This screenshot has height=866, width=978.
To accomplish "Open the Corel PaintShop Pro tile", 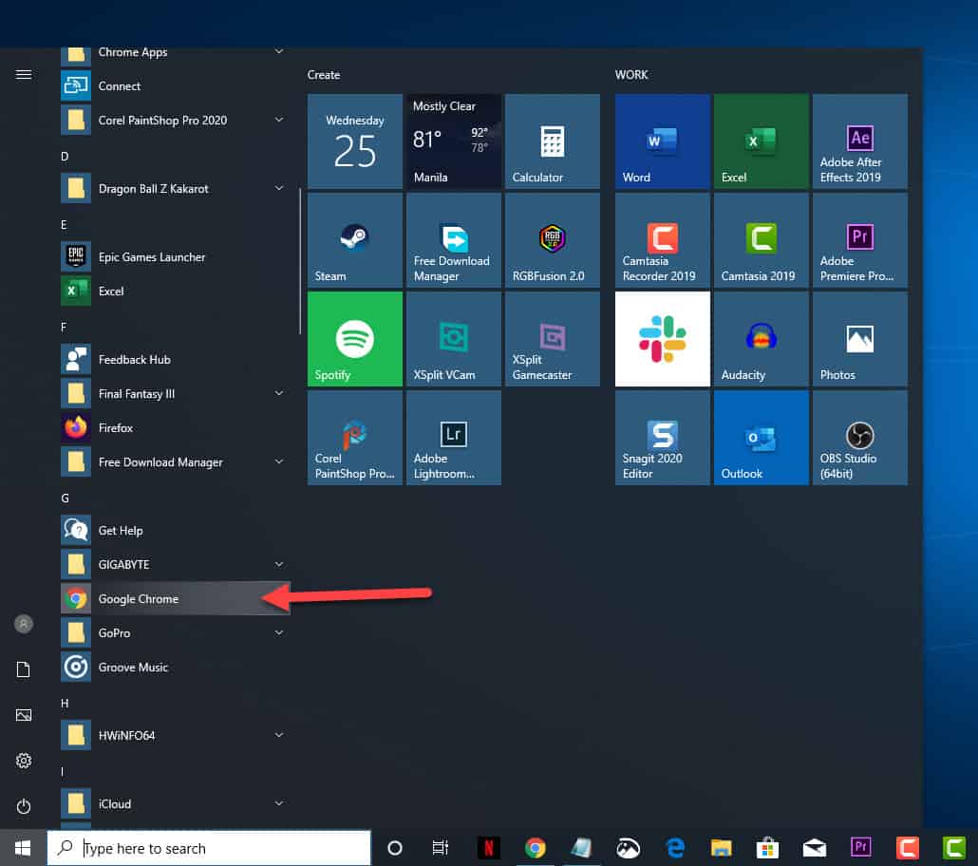I will coord(355,438).
